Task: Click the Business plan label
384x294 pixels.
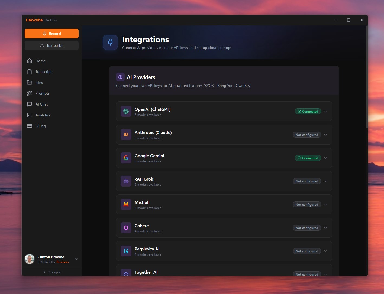Action: pyautogui.click(x=63, y=262)
